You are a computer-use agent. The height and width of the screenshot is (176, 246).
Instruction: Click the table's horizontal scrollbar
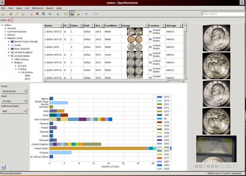107,81
